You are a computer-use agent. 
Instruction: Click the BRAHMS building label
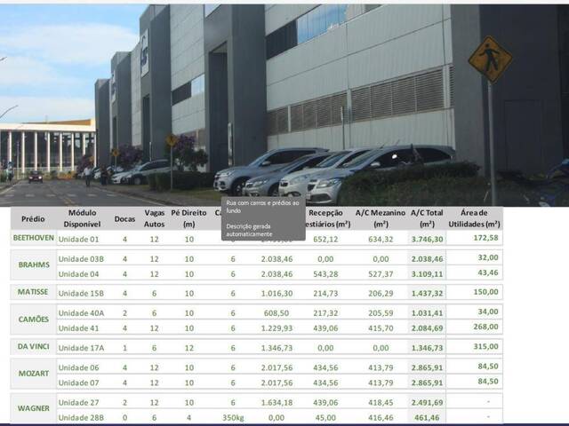coord(33,265)
